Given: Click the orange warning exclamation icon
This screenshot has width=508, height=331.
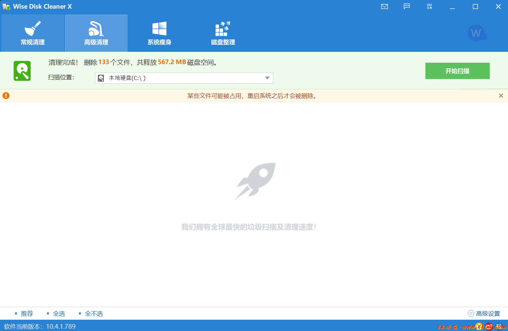Looking at the screenshot, I should point(6,96).
